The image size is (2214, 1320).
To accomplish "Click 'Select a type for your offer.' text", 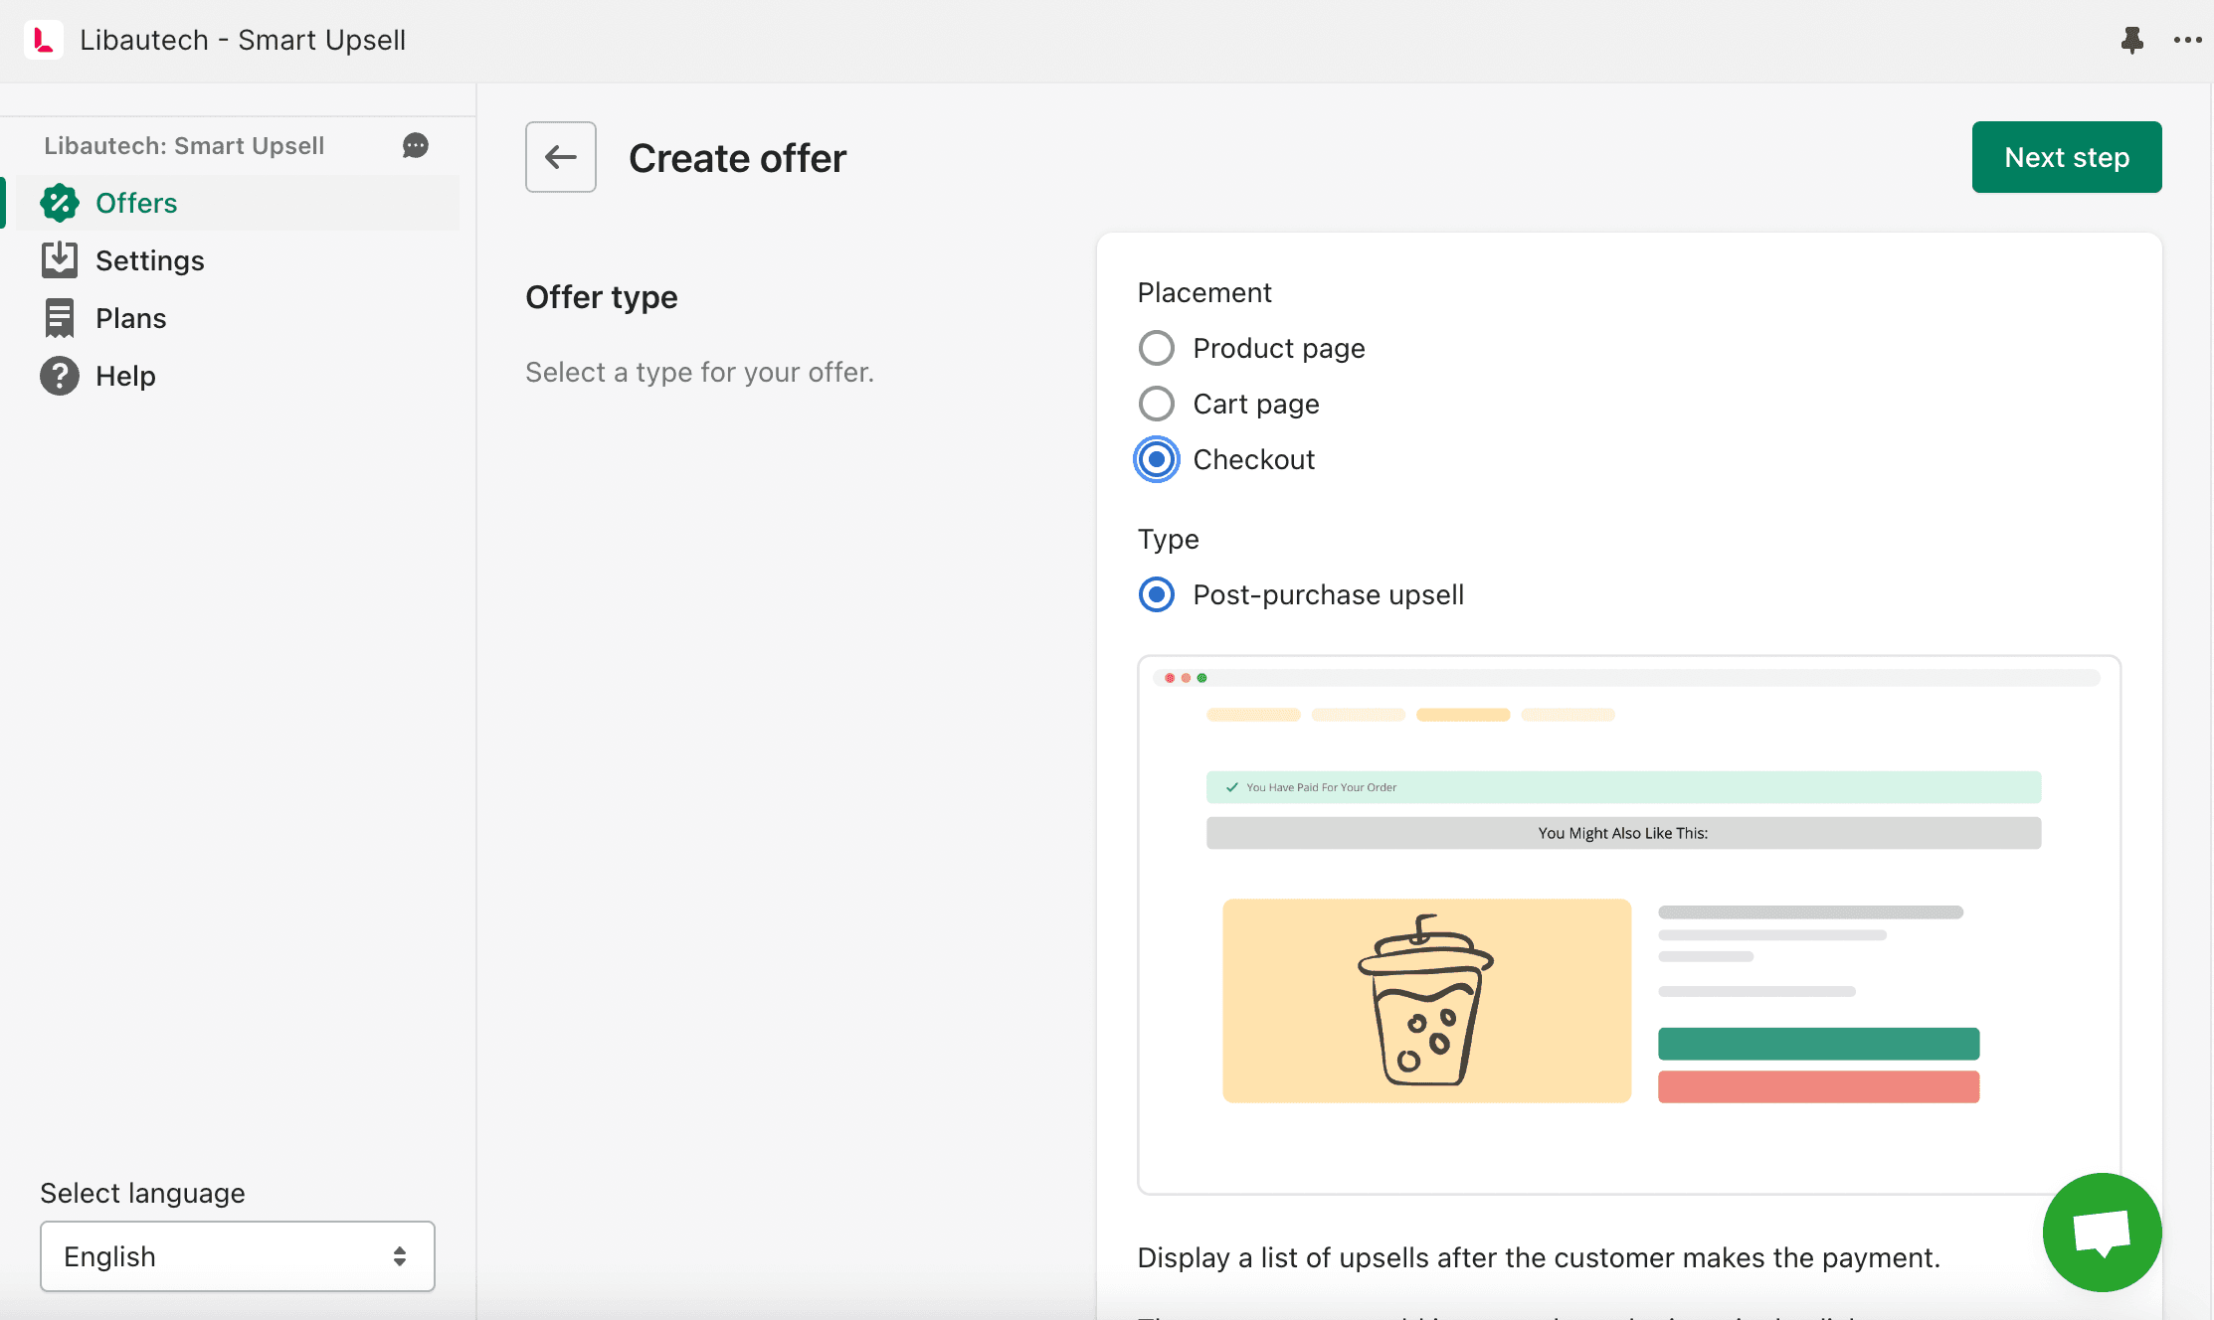I will [700, 372].
